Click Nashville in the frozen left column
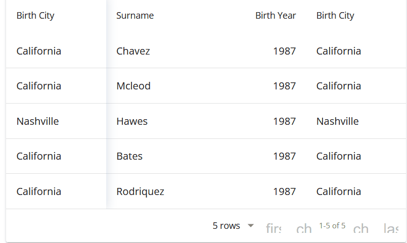The image size is (407, 243). click(x=37, y=121)
